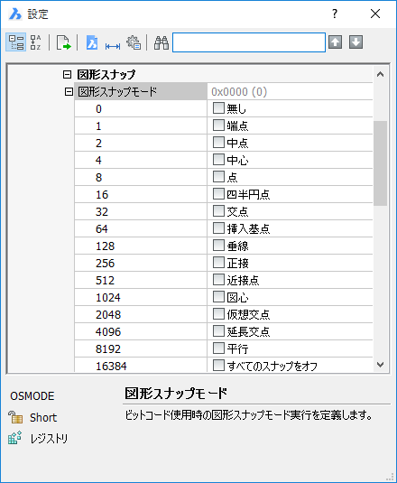397x483 pixels.
Task: Collapse the 図形スナップモード tree node
Action: (69, 91)
